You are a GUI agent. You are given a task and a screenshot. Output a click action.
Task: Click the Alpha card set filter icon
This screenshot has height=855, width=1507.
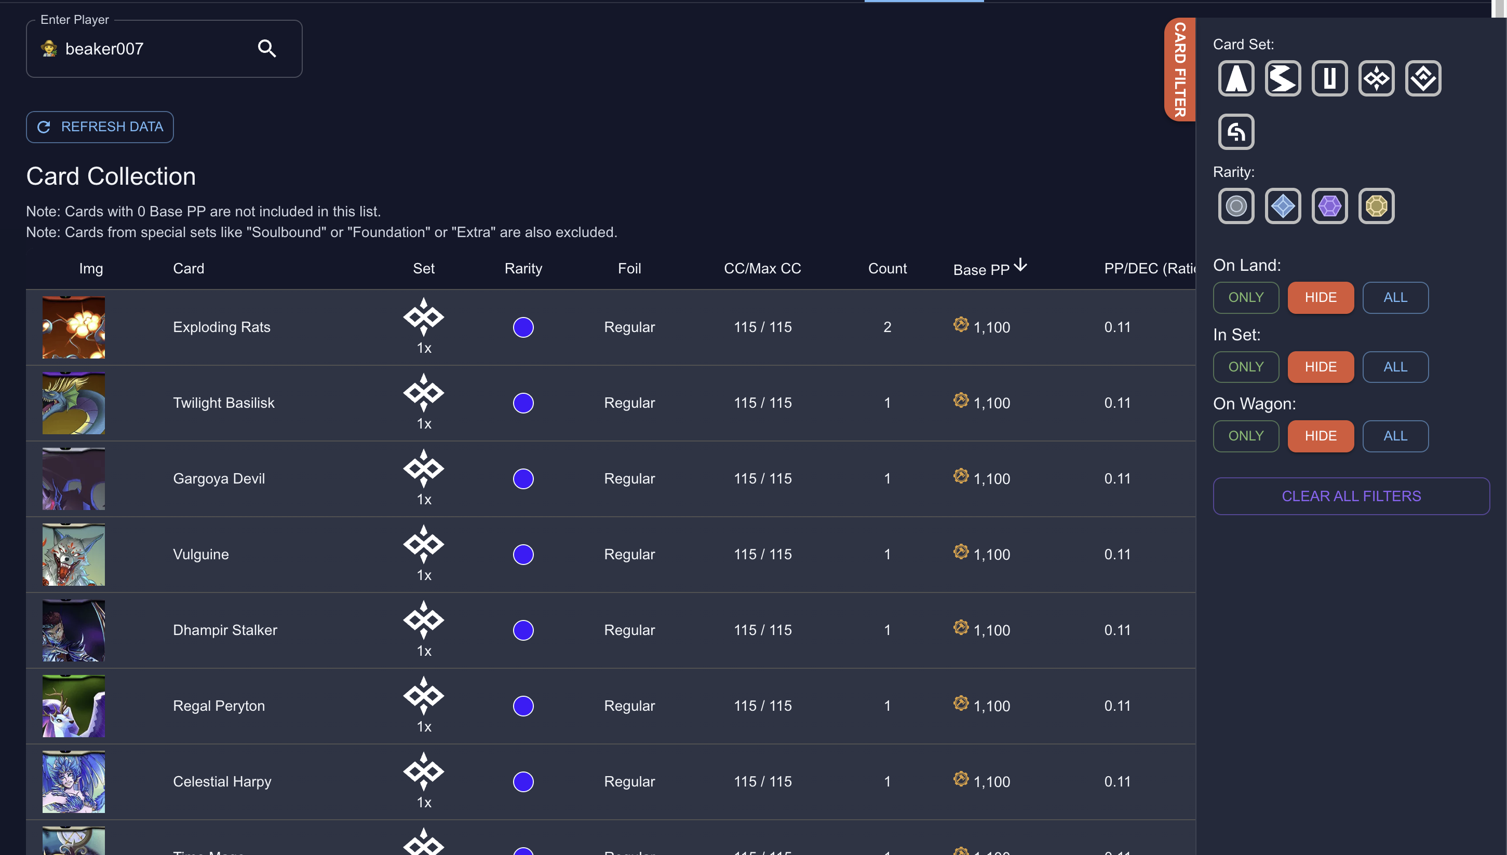(x=1235, y=78)
